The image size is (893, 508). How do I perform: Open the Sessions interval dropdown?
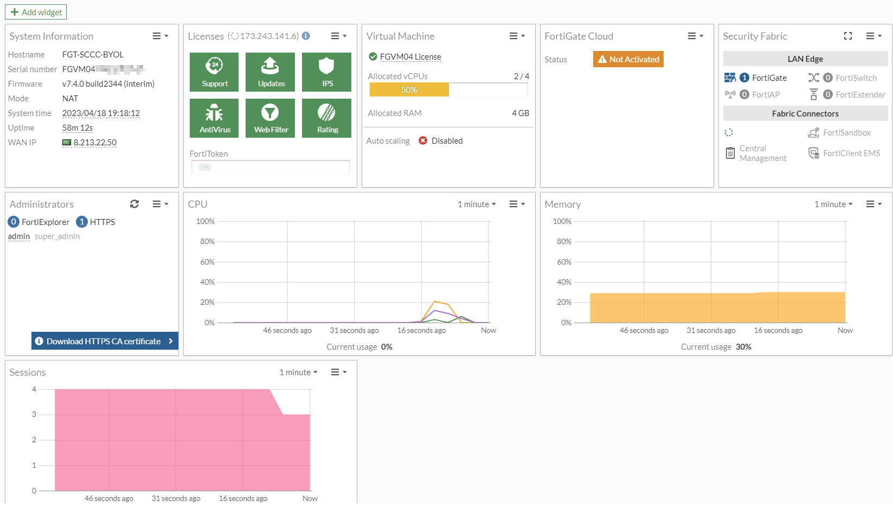click(297, 372)
